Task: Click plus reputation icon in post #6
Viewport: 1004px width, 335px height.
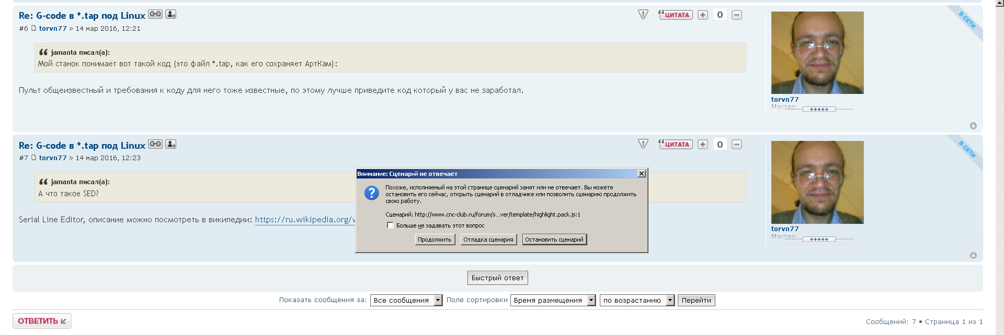Action: coord(703,15)
